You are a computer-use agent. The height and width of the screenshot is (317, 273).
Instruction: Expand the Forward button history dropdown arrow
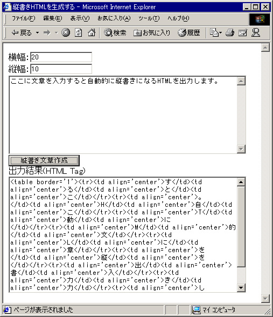tap(56, 32)
